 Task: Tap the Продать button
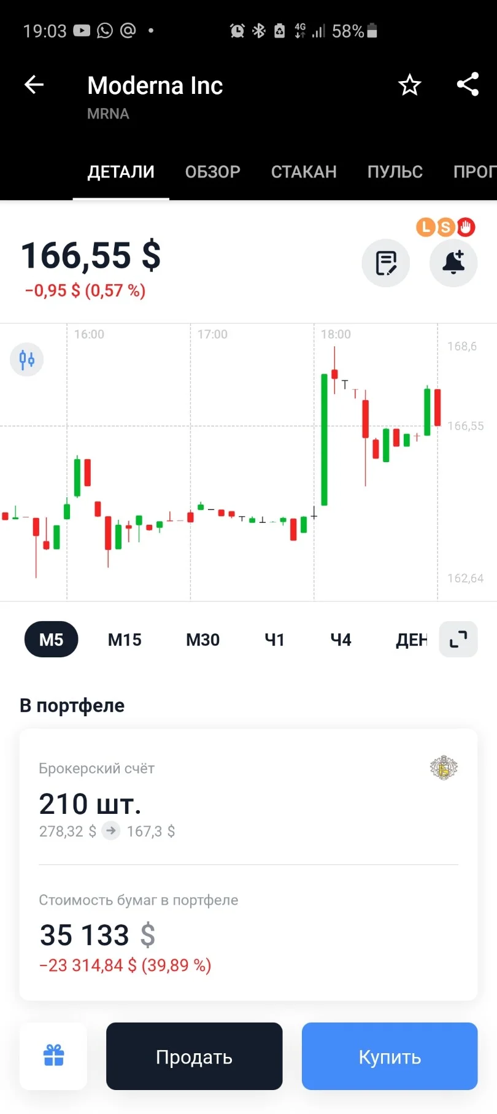(x=194, y=1056)
